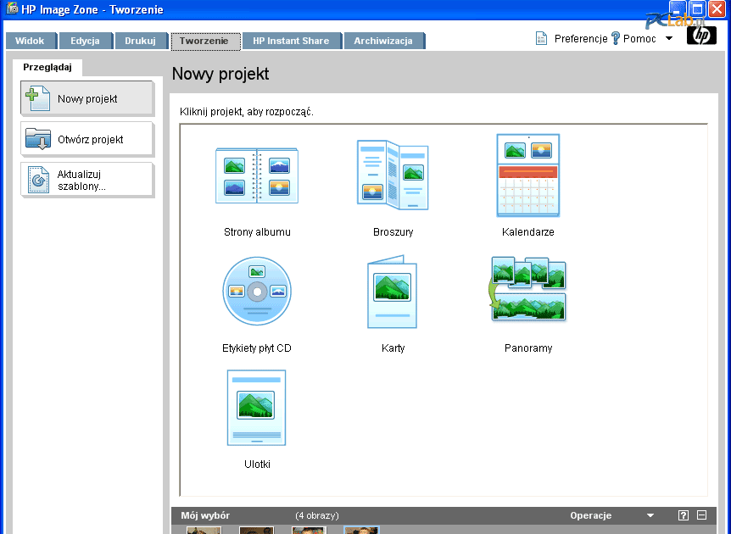This screenshot has height=534, width=731.
Task: Click the Nowy projekt button
Action: click(x=87, y=98)
